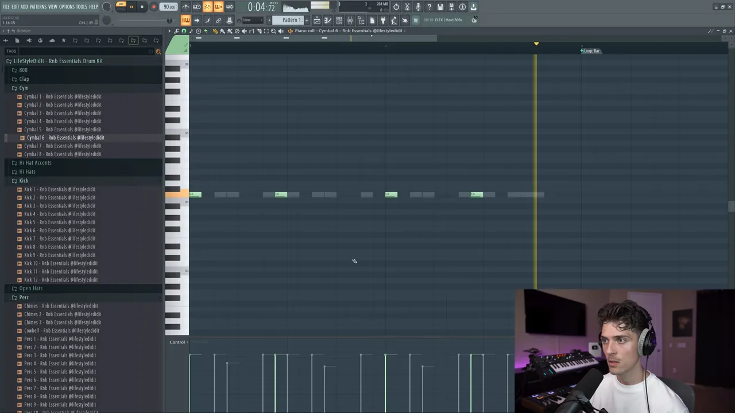
Task: Toggle the metronome button
Action: coord(185,7)
